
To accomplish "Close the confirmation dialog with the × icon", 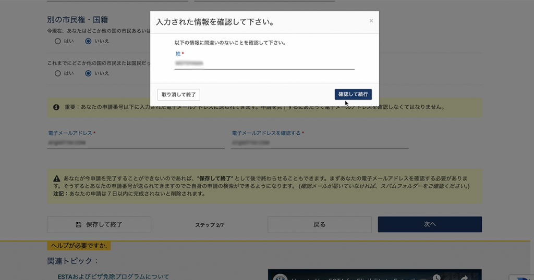I will coord(371,21).
